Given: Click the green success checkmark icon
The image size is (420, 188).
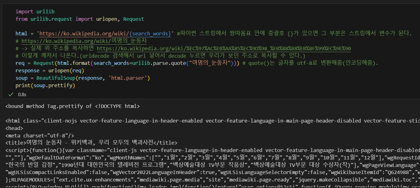Looking at the screenshot, I should [11, 94].
